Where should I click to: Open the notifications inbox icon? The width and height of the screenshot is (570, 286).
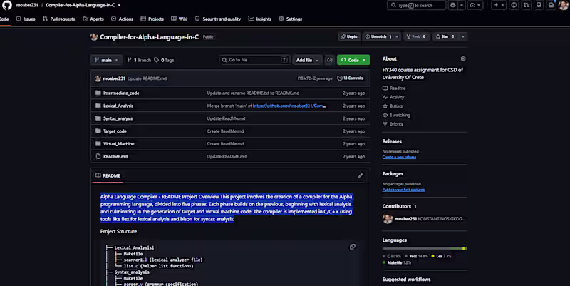pos(551,5)
